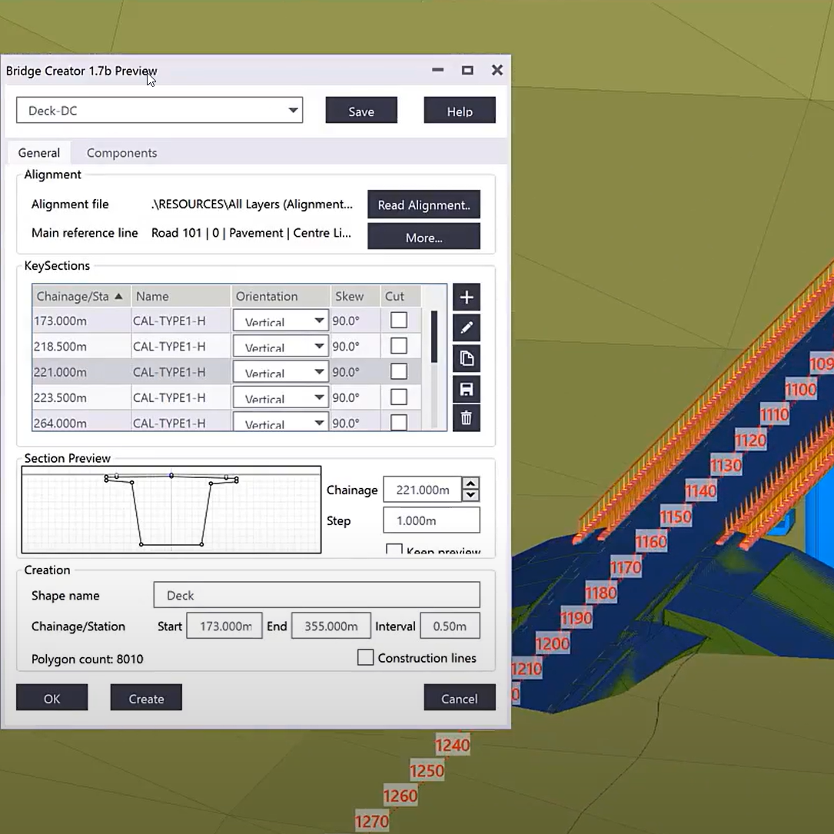Image resolution: width=834 pixels, height=834 pixels.
Task: Open the Deck-DC preset dropdown
Action: click(x=293, y=110)
